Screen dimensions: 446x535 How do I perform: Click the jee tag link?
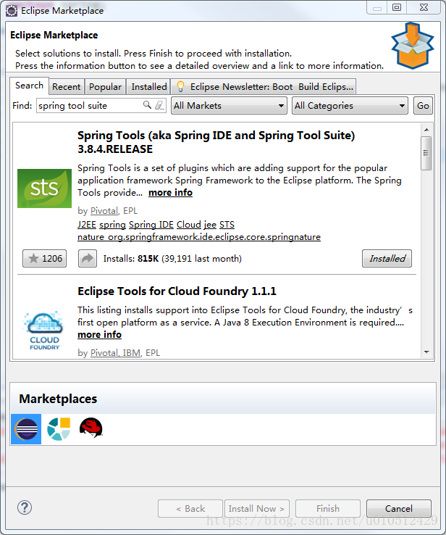[x=210, y=225]
